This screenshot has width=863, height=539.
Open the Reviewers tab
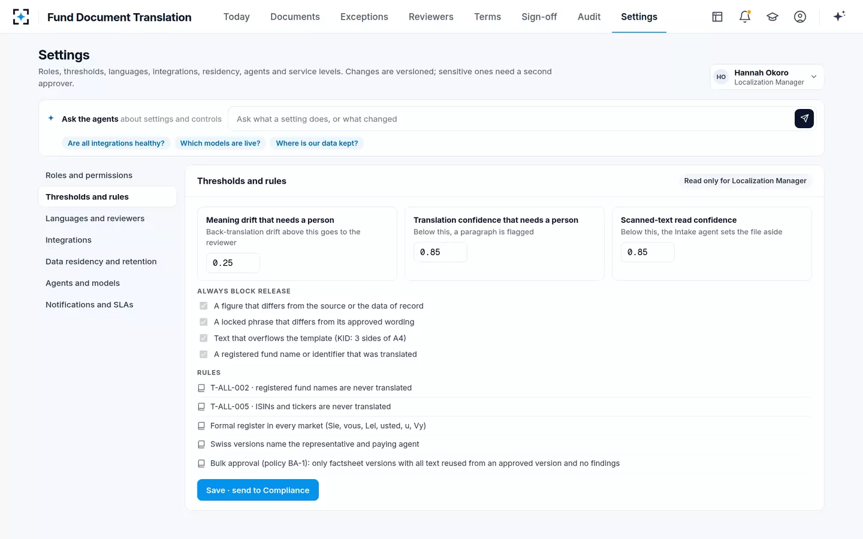coord(431,17)
